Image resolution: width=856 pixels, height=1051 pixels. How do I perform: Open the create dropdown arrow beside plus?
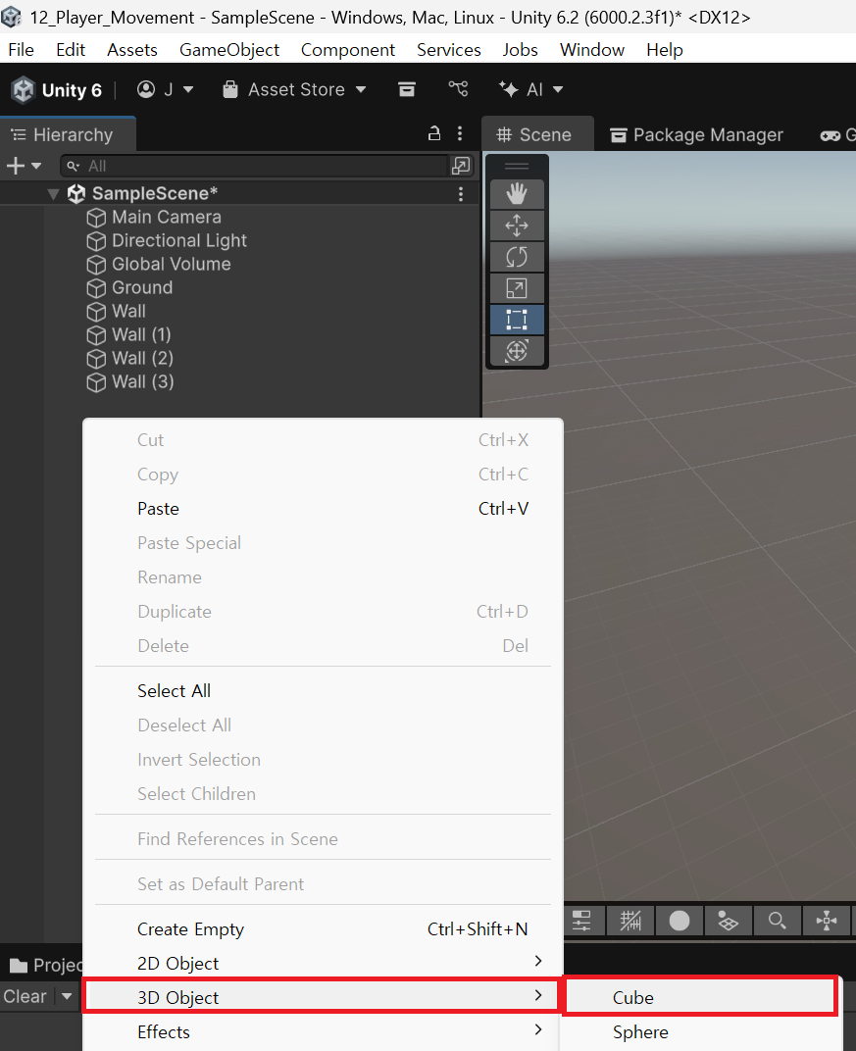tap(36, 166)
